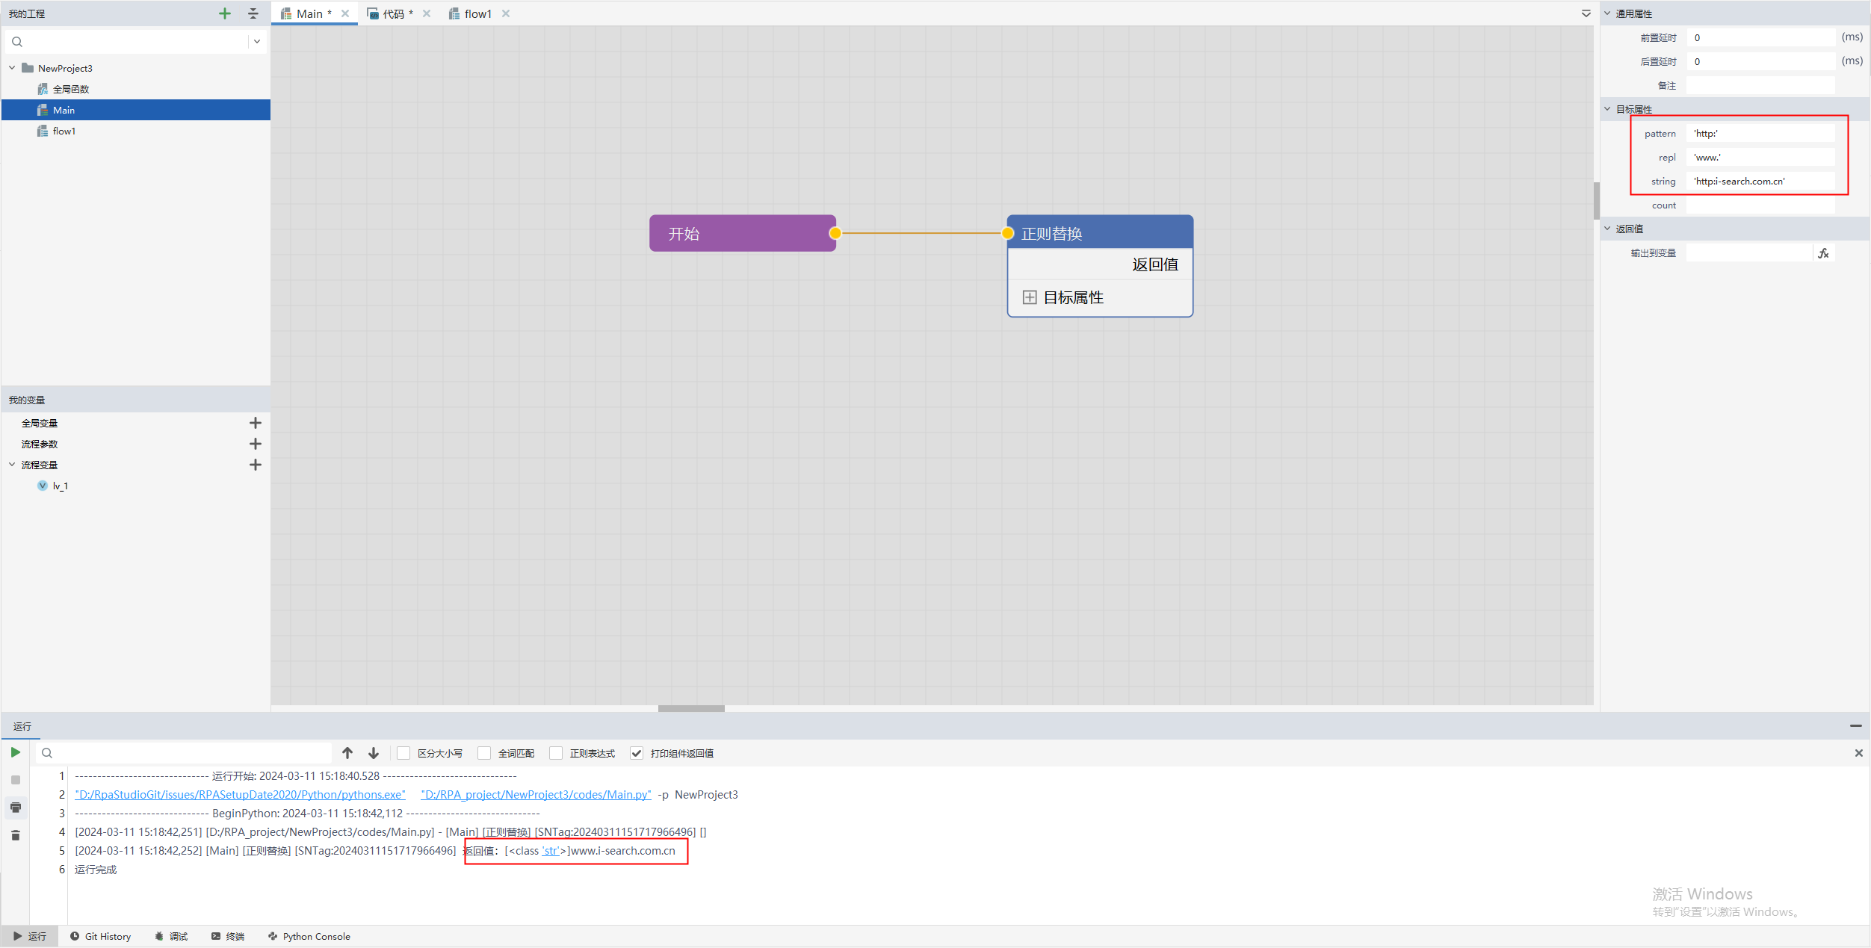Edit the 后置延时 field

tap(1760, 61)
